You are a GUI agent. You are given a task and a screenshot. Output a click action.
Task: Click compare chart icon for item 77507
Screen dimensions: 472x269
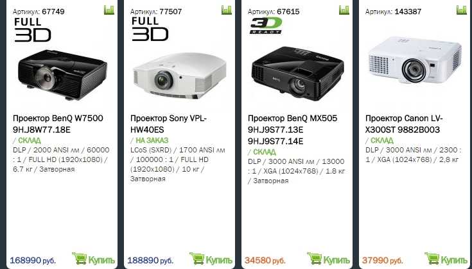(x=226, y=10)
